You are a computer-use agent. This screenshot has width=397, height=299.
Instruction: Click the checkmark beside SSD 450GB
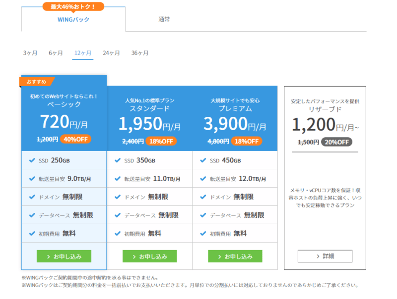pos(203,160)
